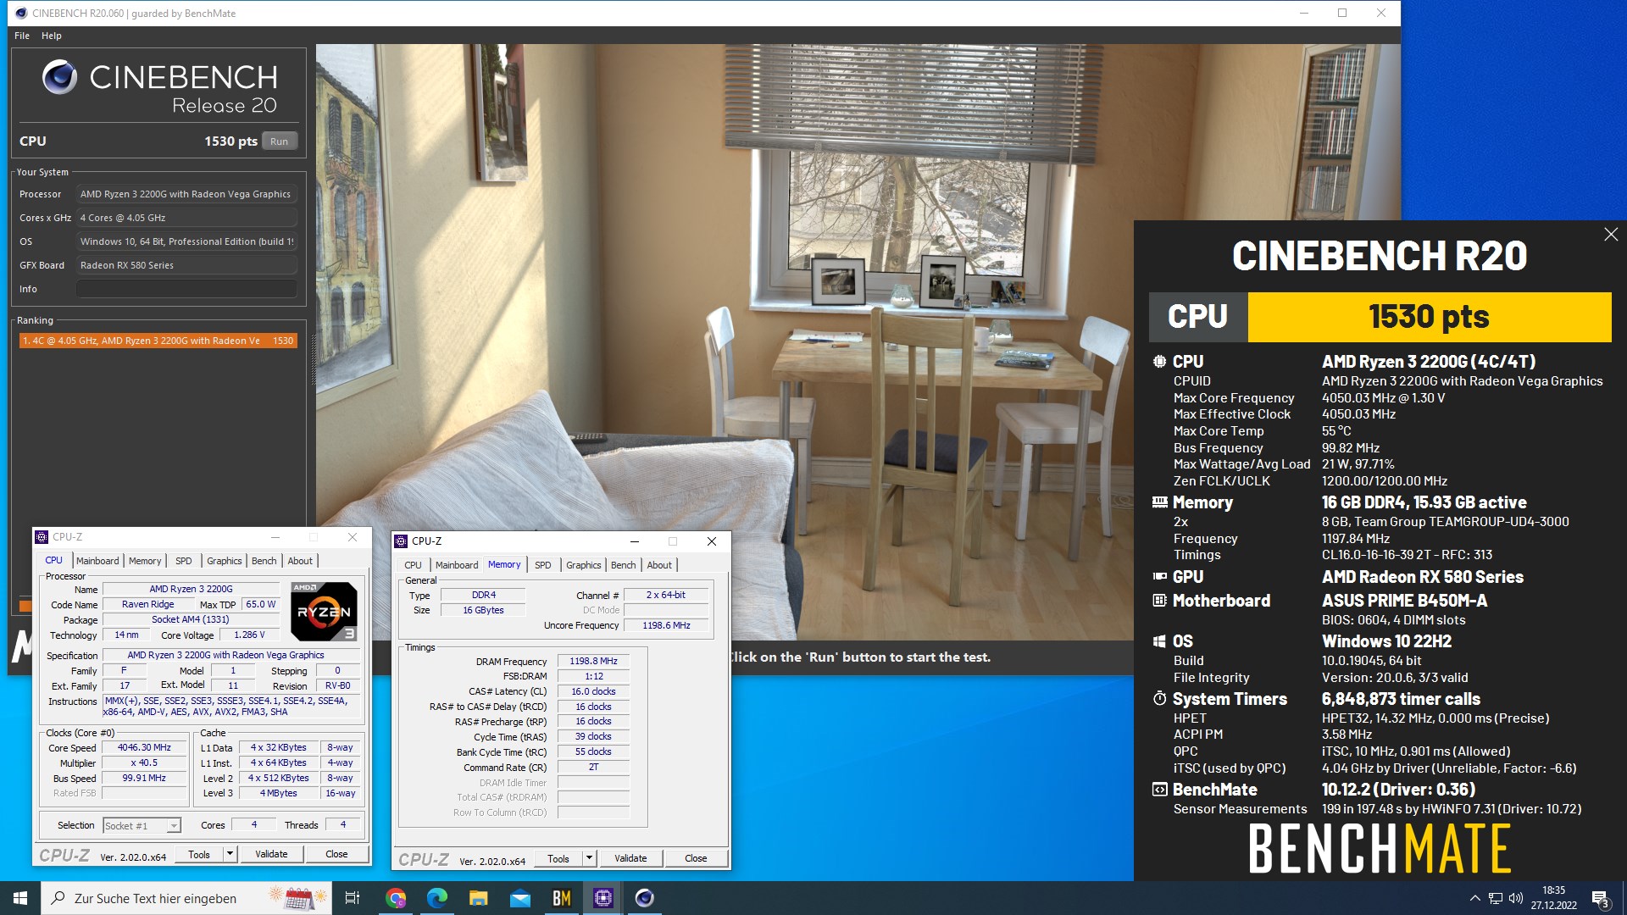Click the network tray icon
The width and height of the screenshot is (1627, 915).
[1496, 898]
